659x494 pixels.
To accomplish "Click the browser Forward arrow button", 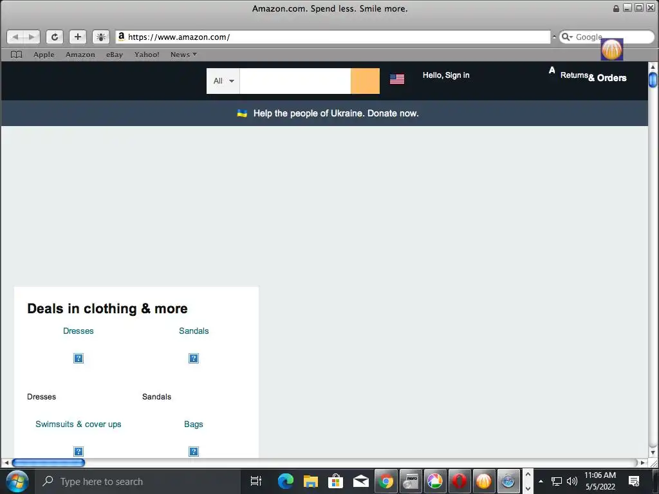I will click(32, 37).
